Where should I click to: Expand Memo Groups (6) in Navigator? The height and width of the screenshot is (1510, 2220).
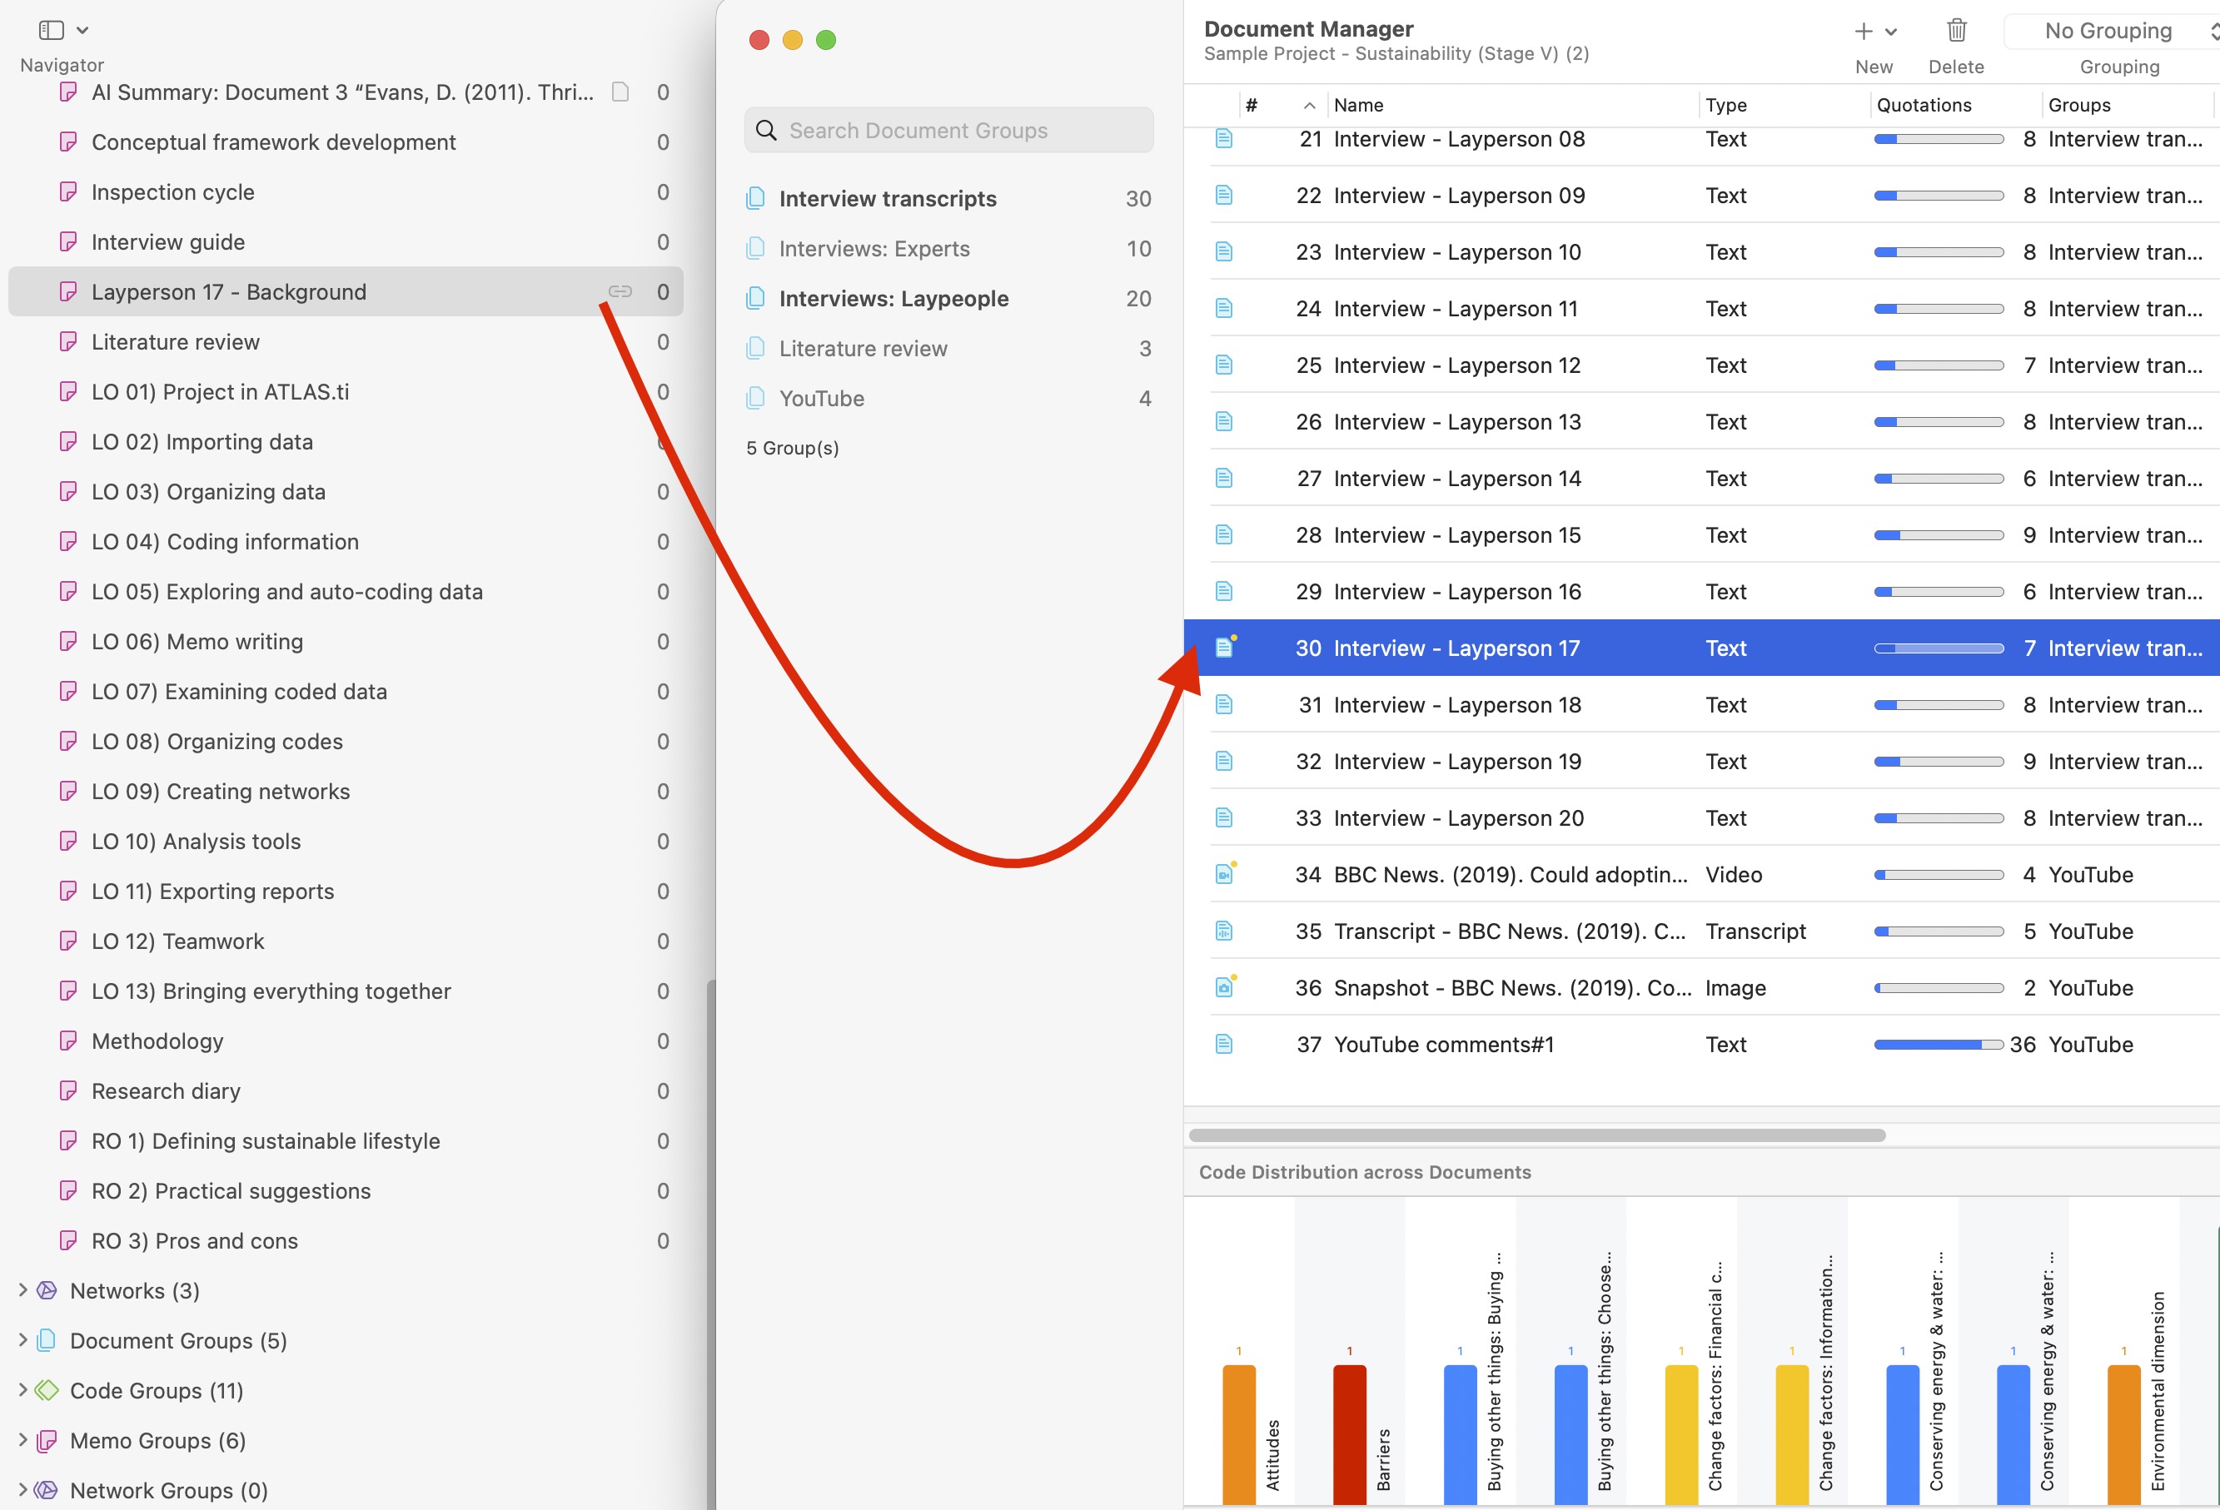pyautogui.click(x=23, y=1439)
